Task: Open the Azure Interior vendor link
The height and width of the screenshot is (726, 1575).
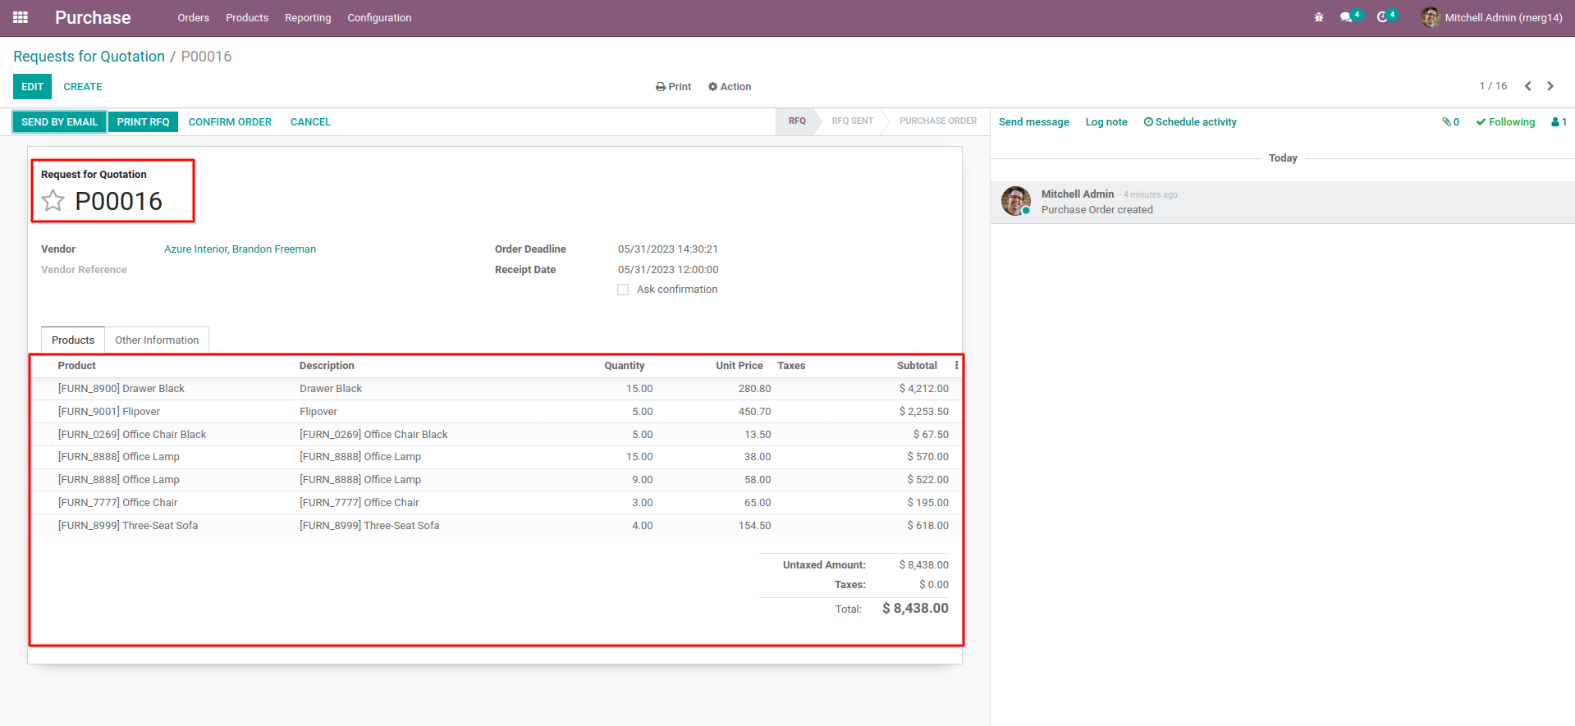Action: [x=240, y=249]
